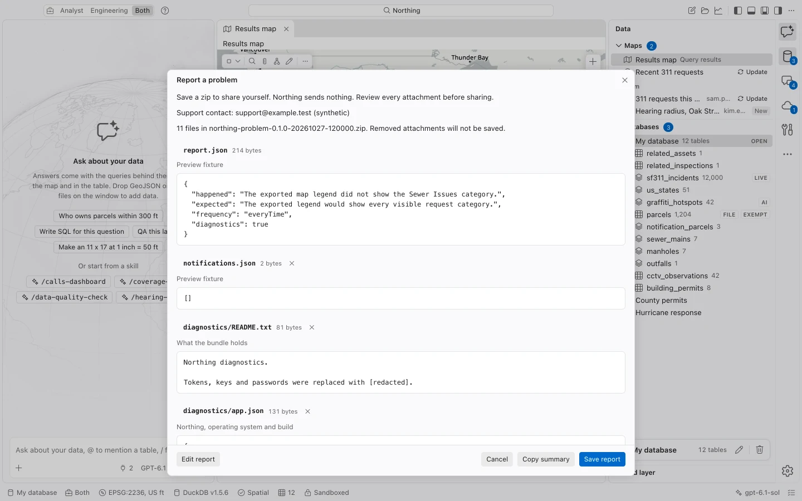Close the Report a problem dialog
This screenshot has height=501, width=802.
(625, 80)
